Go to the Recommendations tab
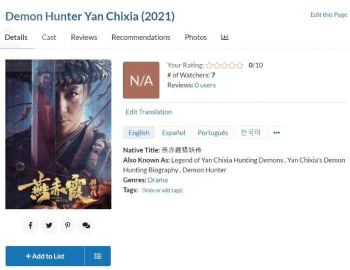The height and width of the screenshot is (270, 350). click(x=141, y=37)
